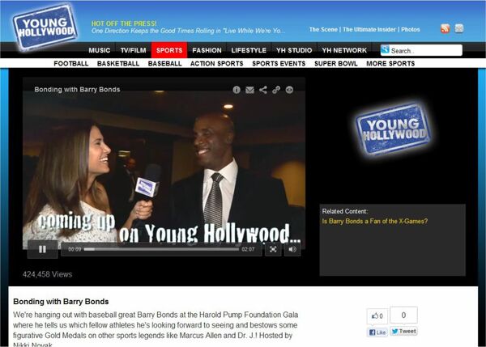The image size is (486, 347).
Task: Mute the video with the speaker icon
Action: (292, 249)
